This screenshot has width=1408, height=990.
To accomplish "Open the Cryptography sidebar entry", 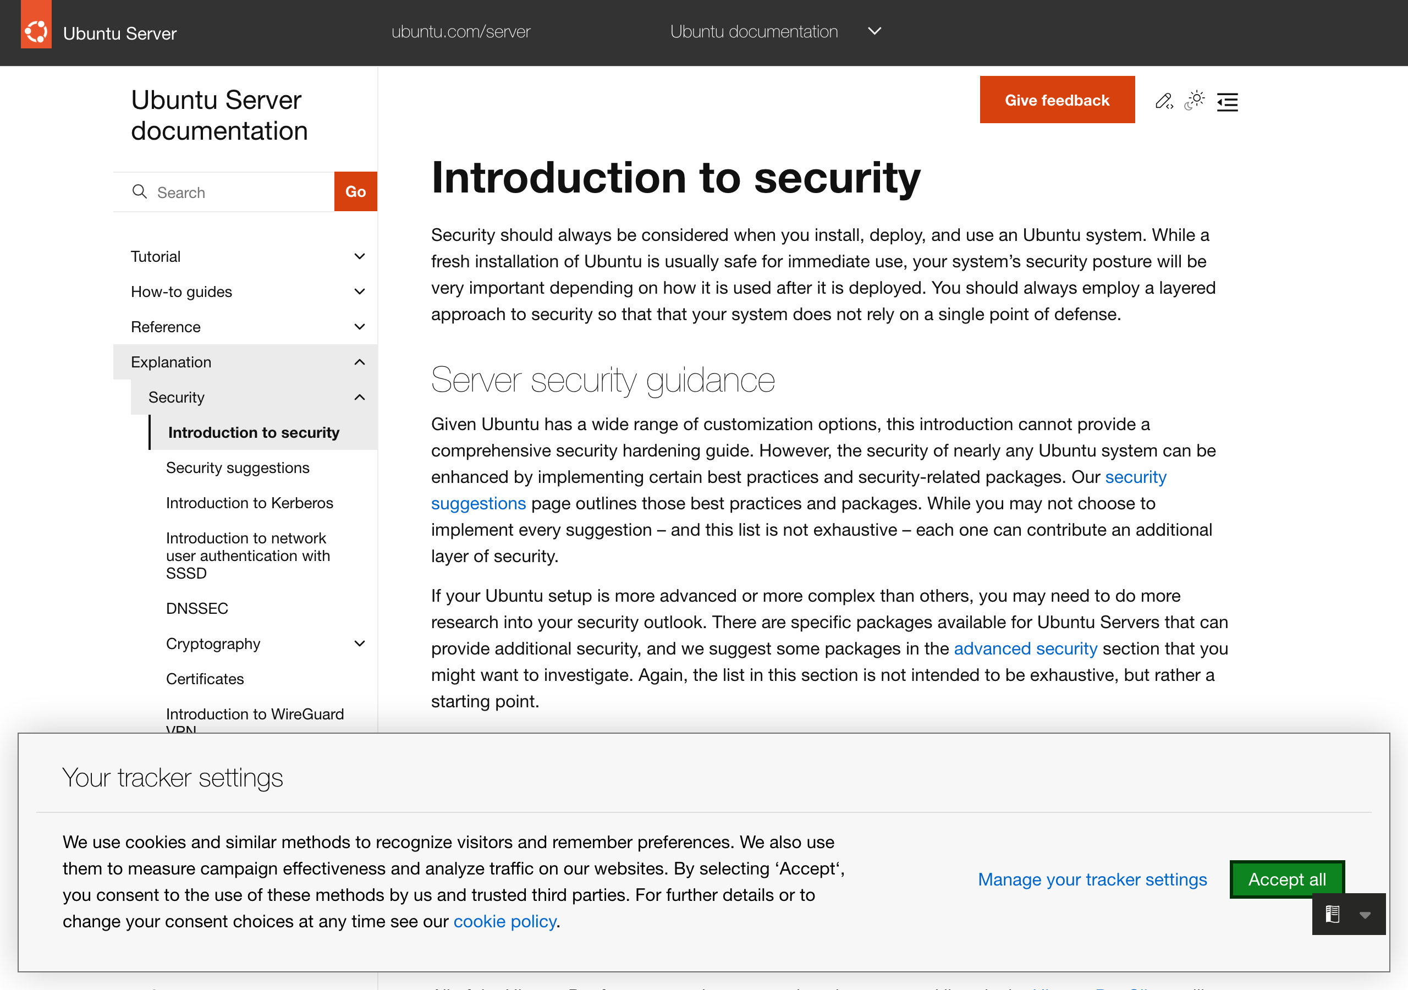I will point(213,643).
